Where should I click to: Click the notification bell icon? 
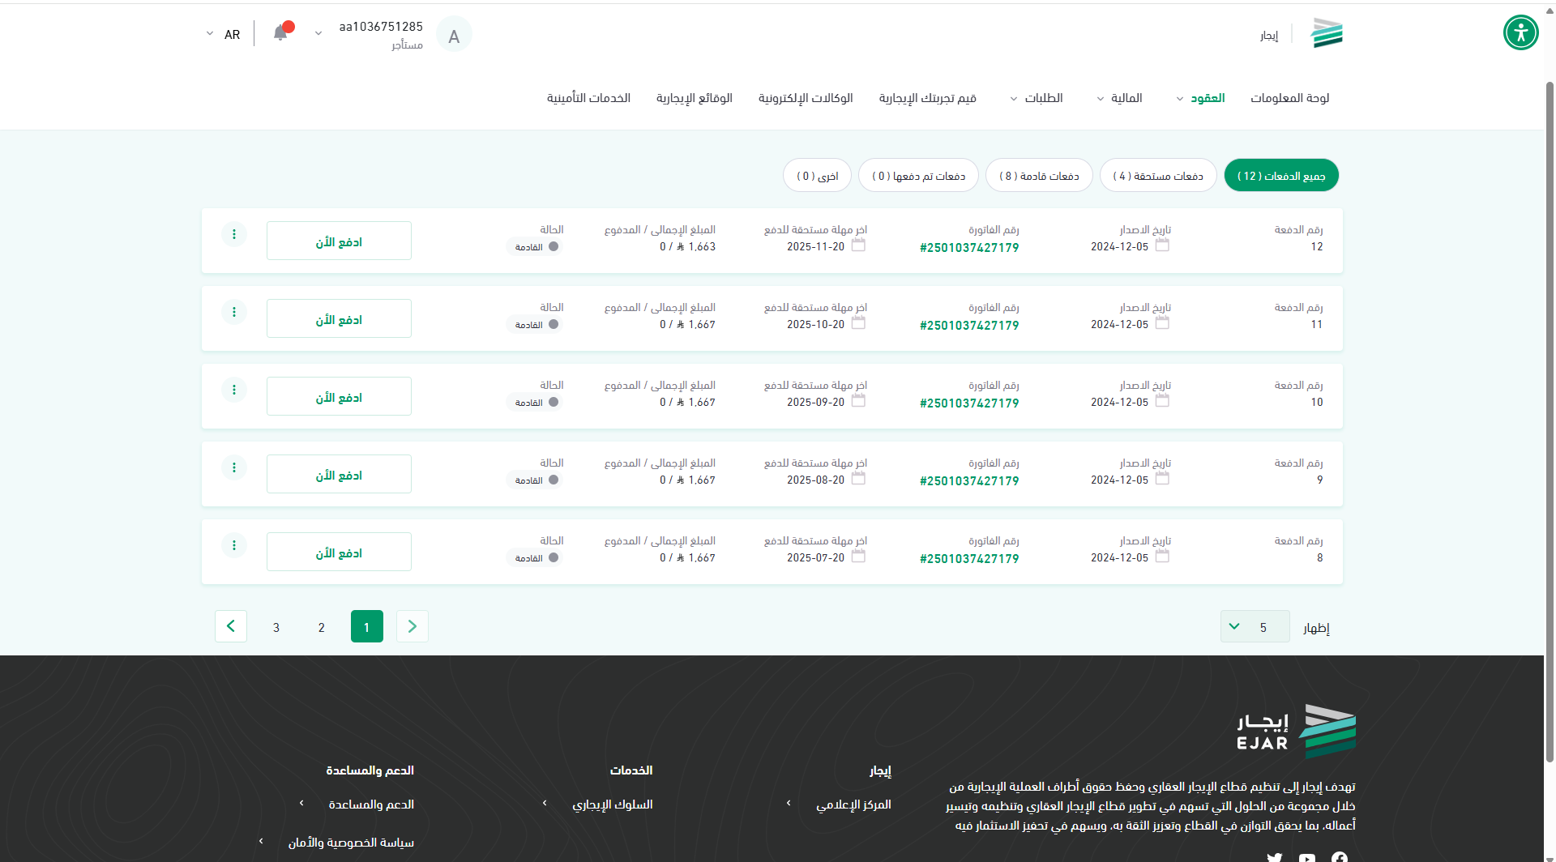coord(280,33)
